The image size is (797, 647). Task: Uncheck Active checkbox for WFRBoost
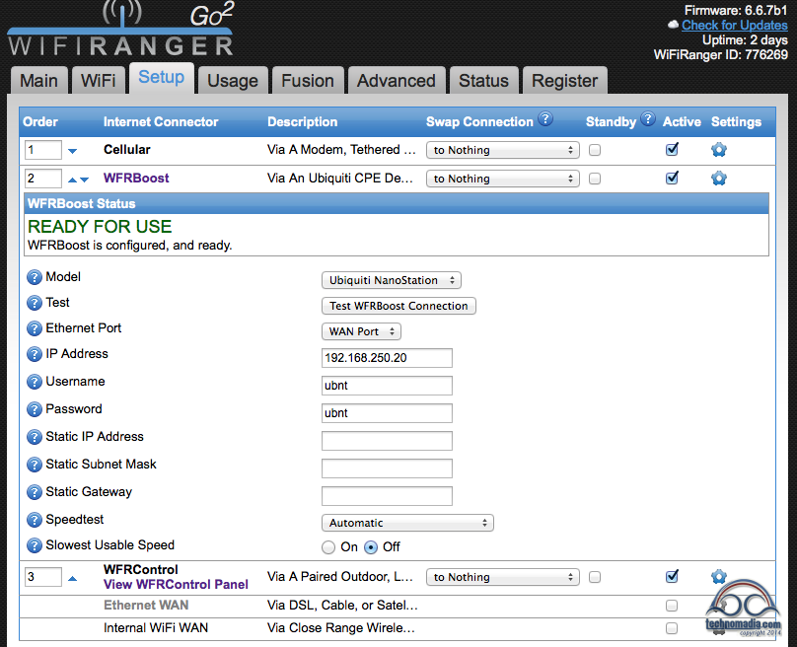click(672, 179)
